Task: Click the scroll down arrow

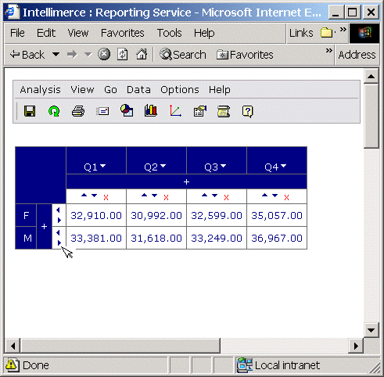Action: [x=371, y=330]
